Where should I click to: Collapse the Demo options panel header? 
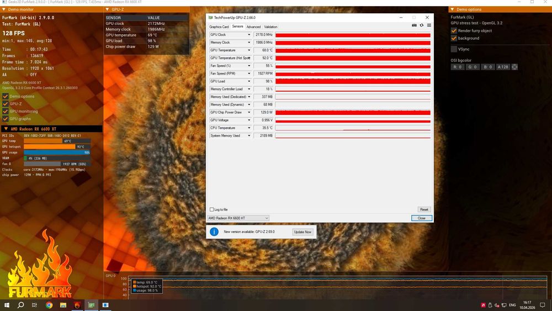(x=453, y=9)
